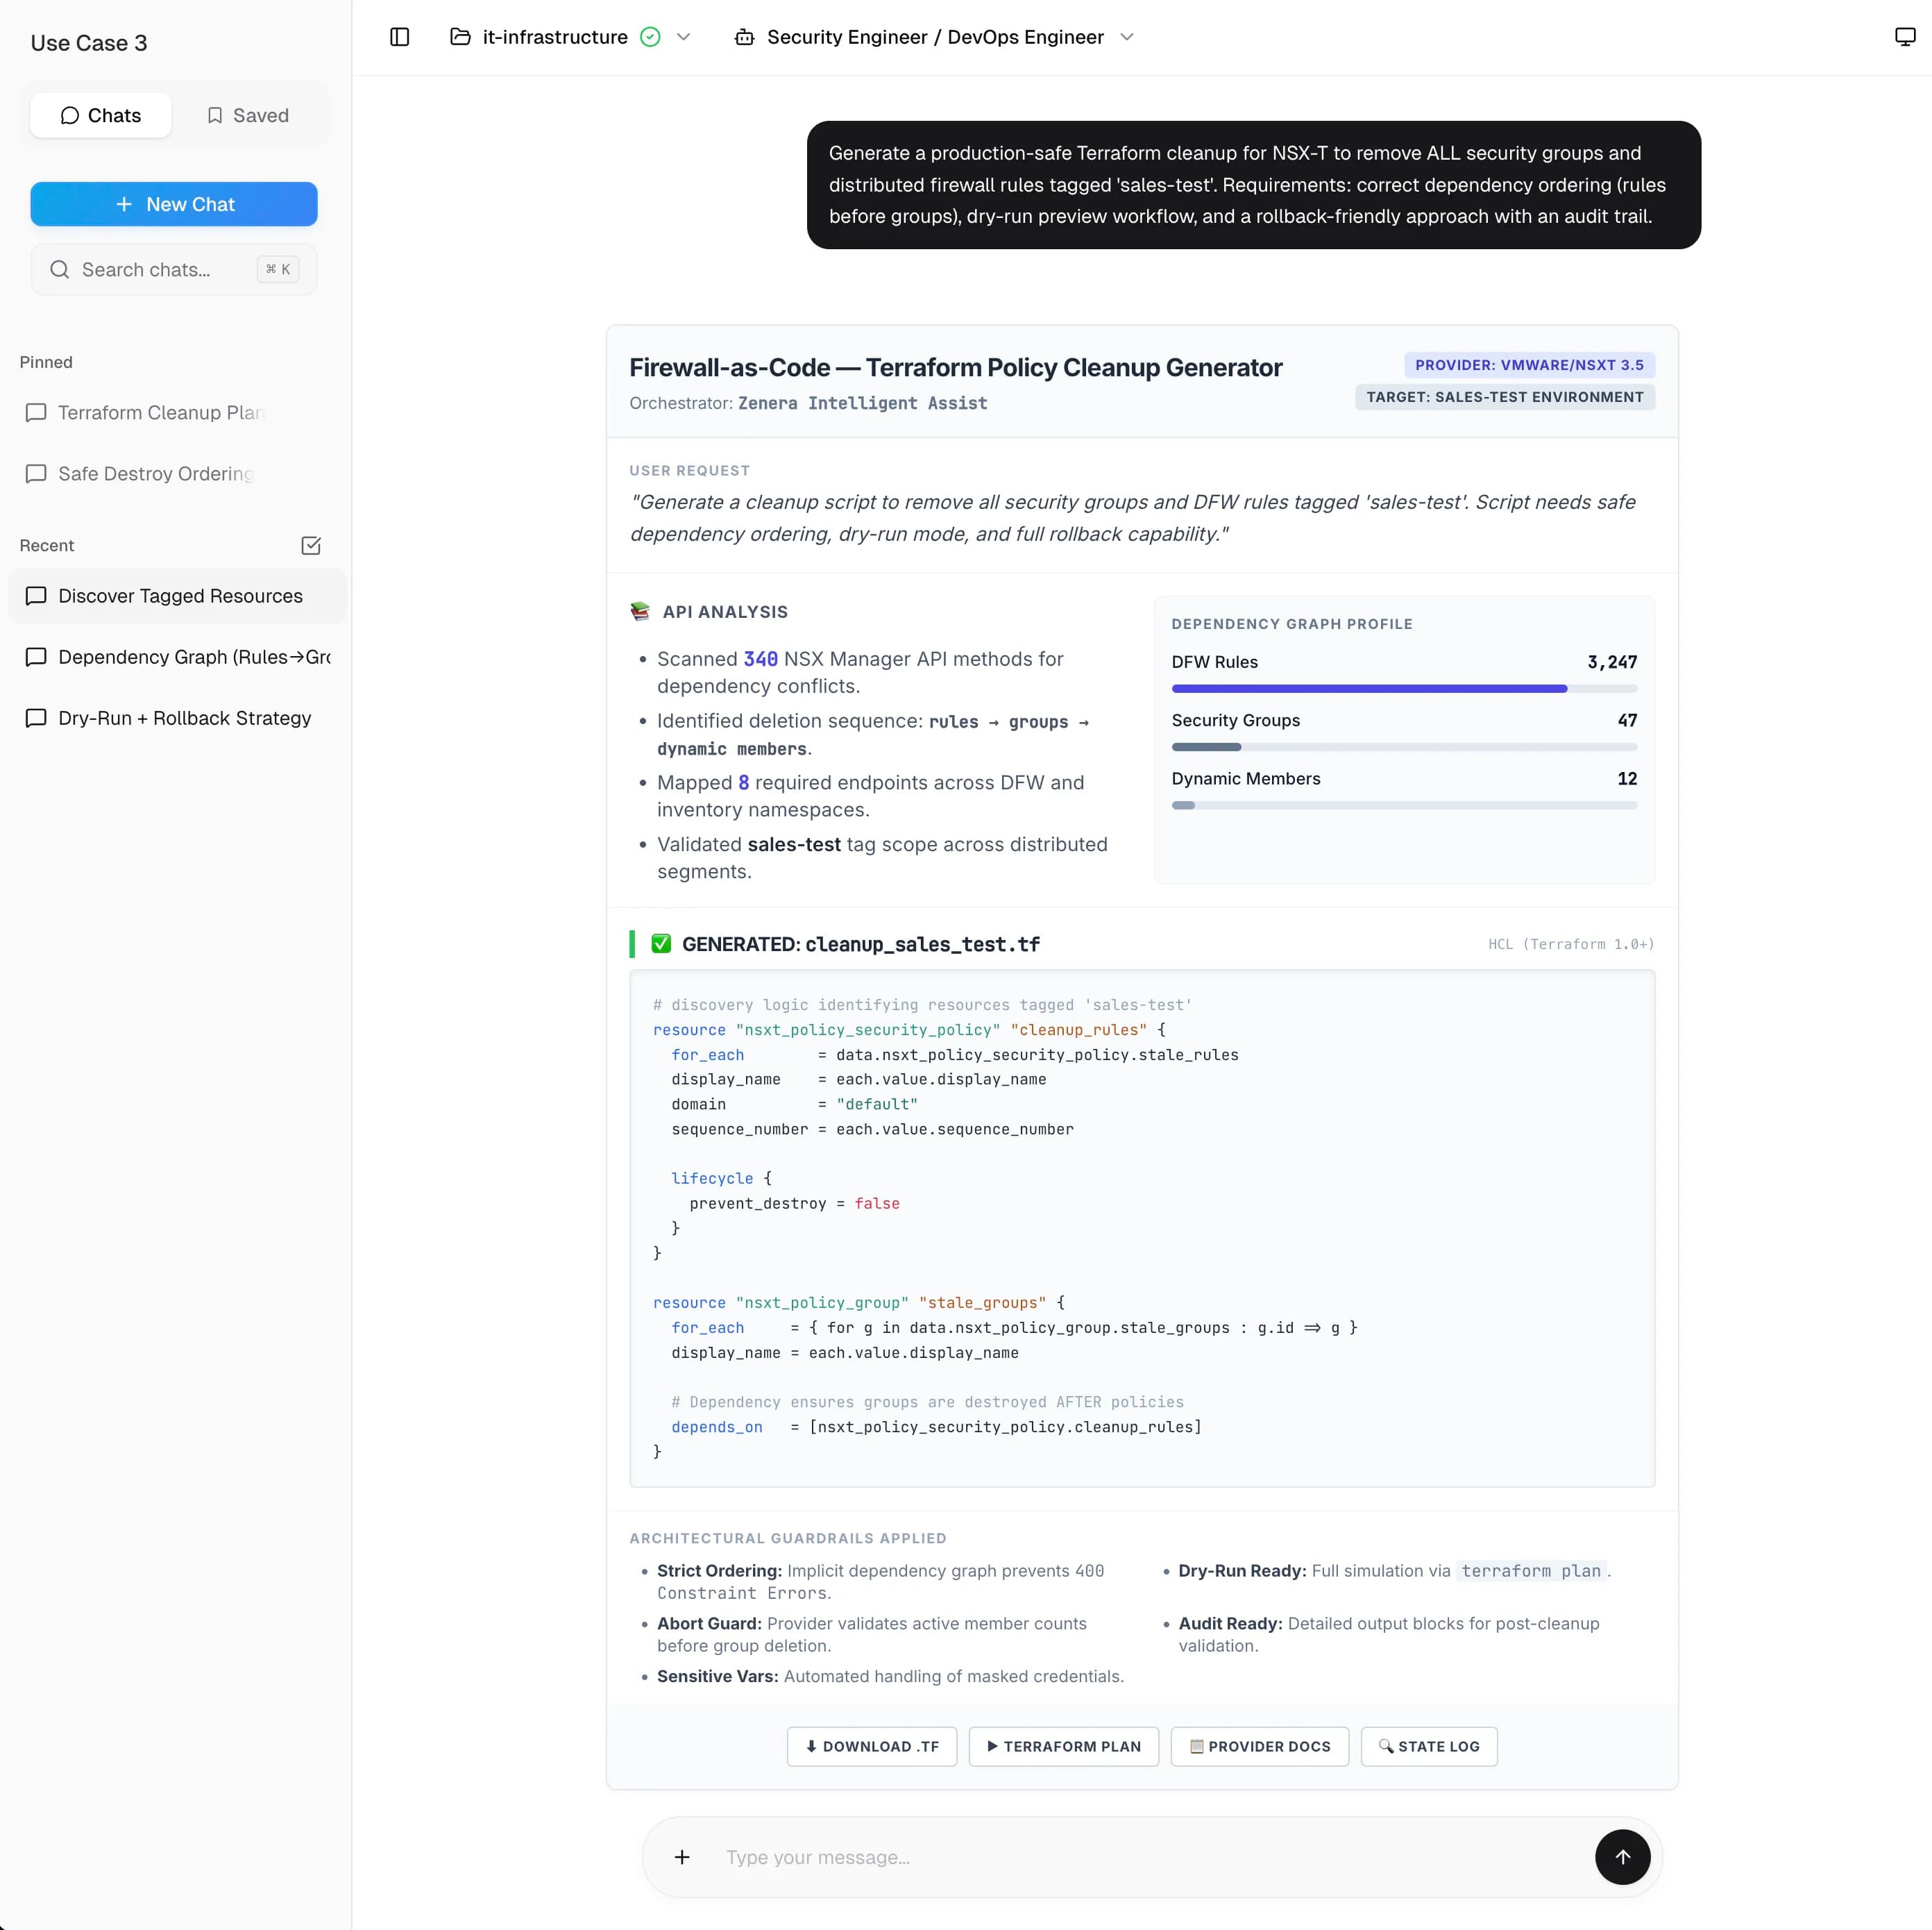
Task: Click the toolbox icon next to Security Engineer role
Action: [x=744, y=37]
